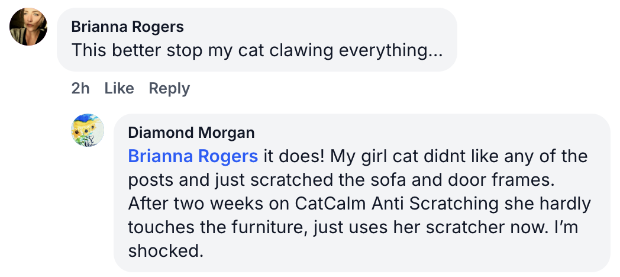Reply to Brianna Rogers' comment

click(x=169, y=88)
